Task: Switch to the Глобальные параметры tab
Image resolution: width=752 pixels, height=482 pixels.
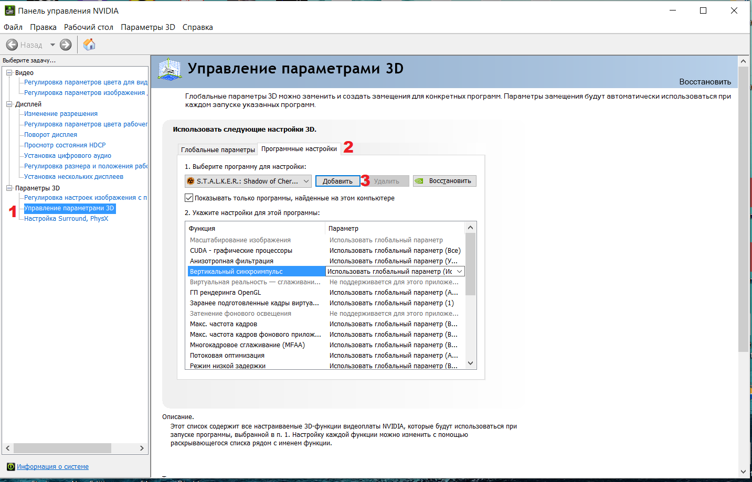Action: coord(218,149)
